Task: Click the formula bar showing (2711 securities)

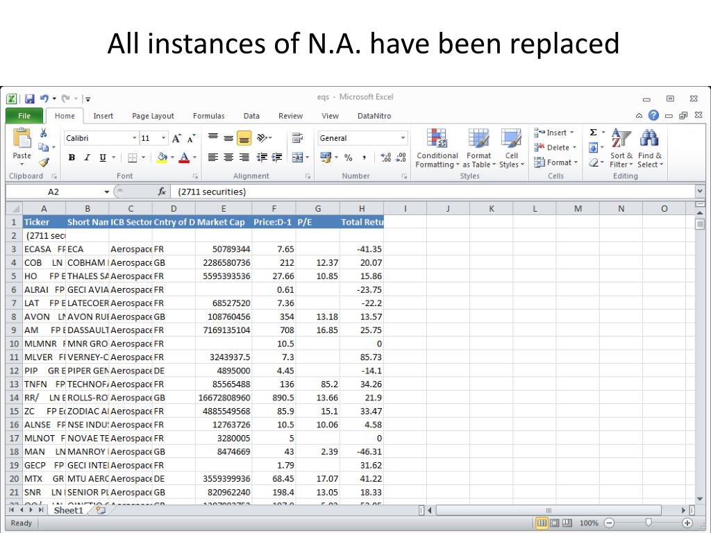Action: 432,192
